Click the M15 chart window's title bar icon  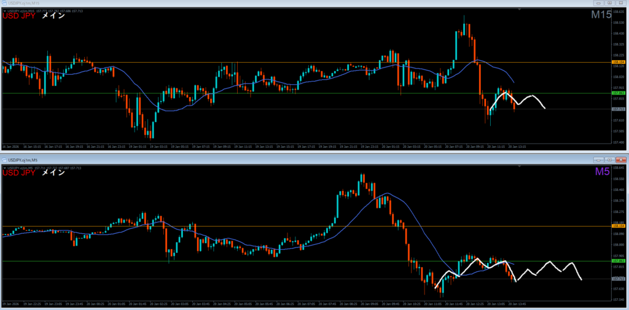[x=4, y=3]
